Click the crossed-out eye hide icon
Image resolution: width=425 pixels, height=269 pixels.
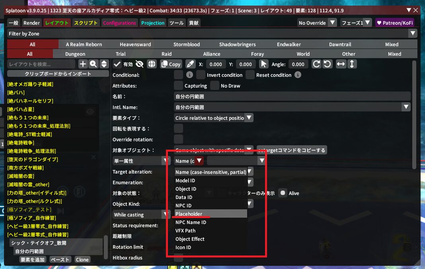click(139, 64)
